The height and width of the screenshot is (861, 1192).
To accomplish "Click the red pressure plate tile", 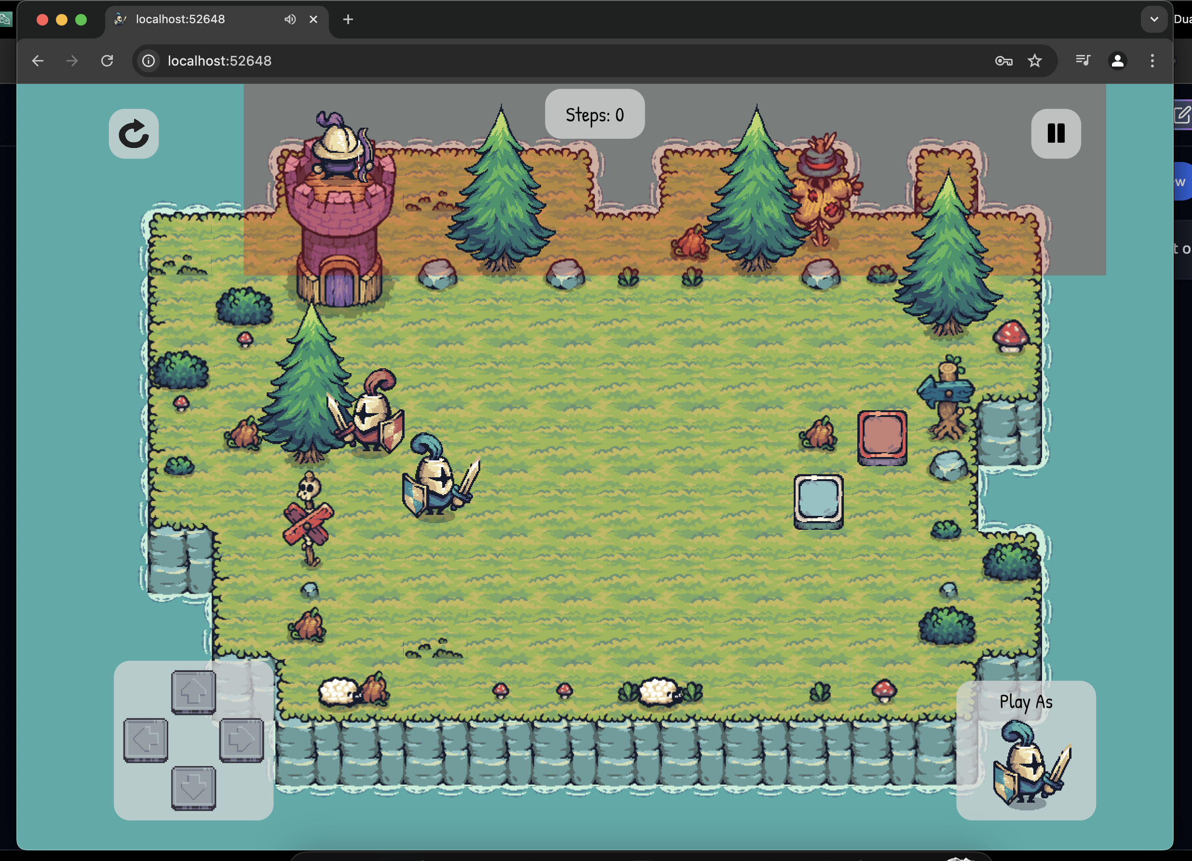I will point(882,437).
